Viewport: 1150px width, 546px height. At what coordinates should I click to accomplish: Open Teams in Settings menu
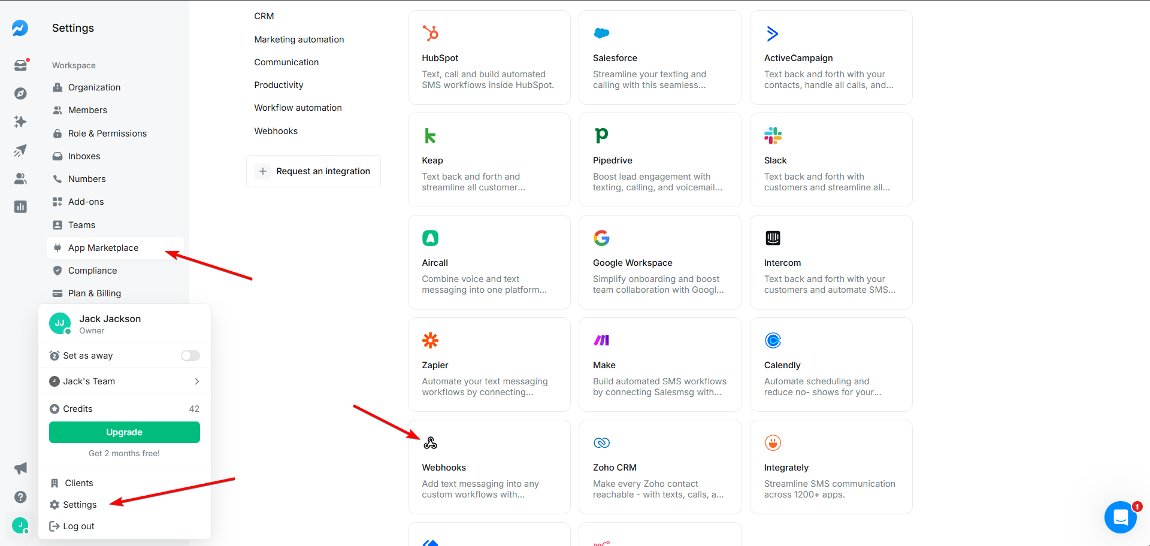click(x=81, y=225)
